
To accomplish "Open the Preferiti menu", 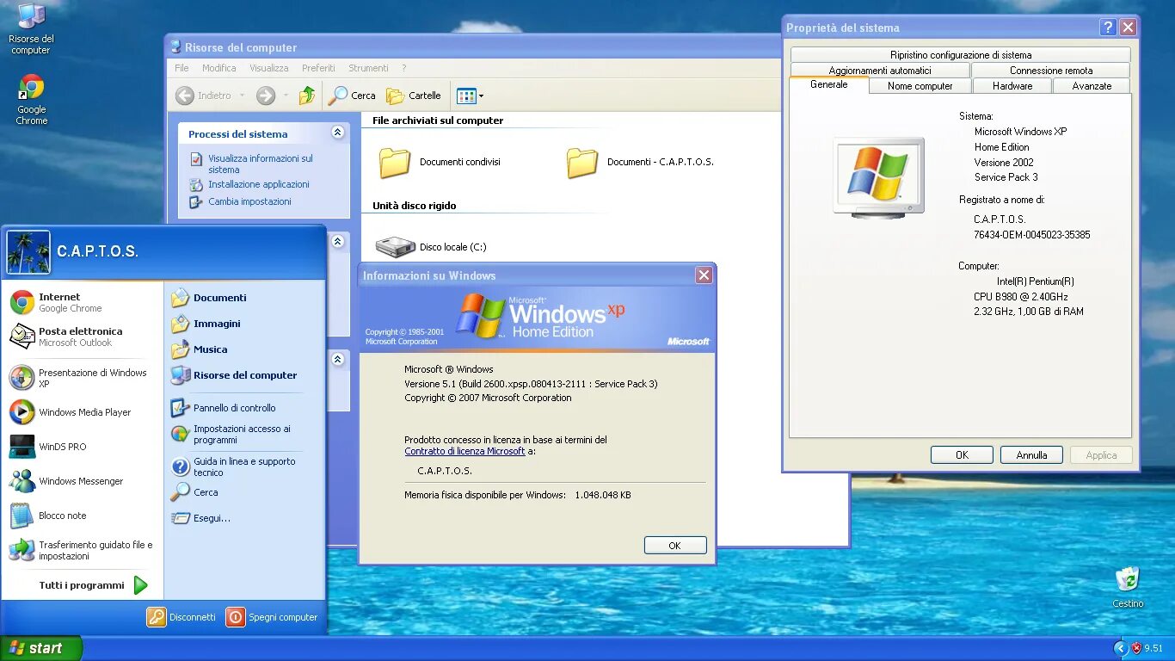I will pos(318,68).
